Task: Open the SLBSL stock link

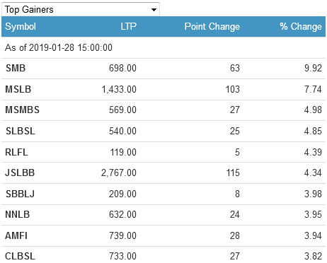Action: (21, 131)
